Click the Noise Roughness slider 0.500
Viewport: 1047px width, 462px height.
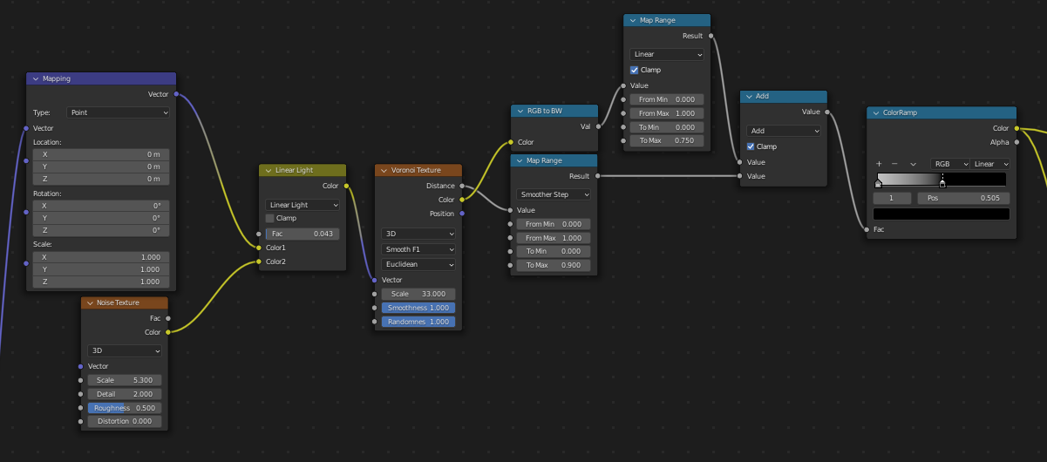click(125, 408)
